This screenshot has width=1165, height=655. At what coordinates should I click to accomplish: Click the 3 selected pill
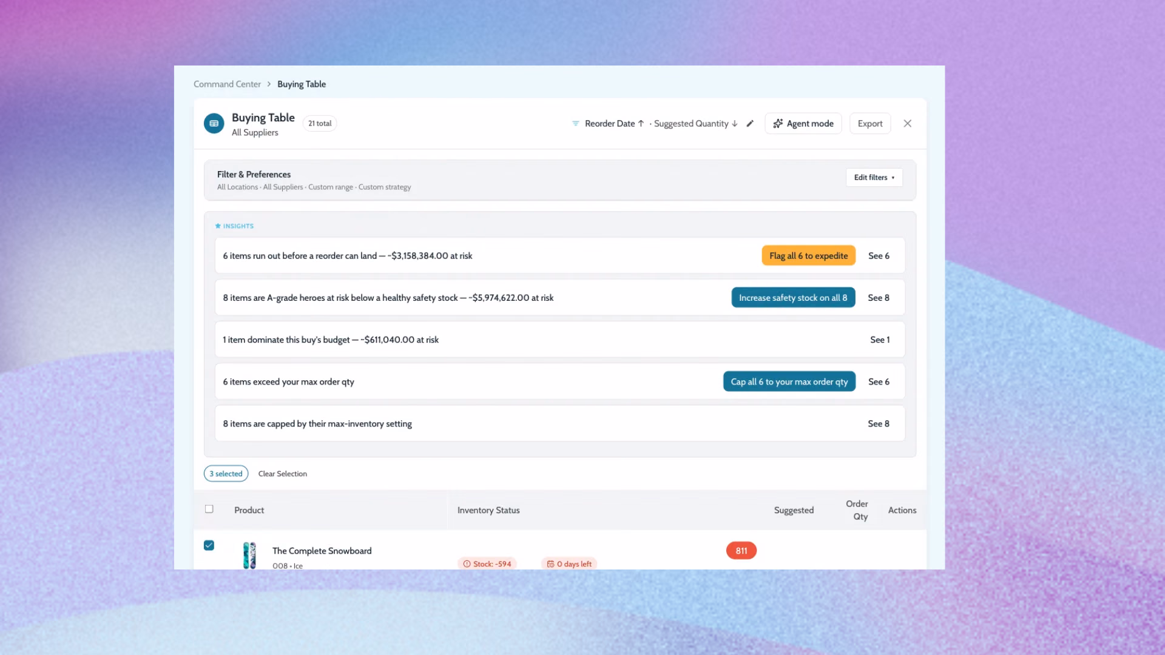click(x=226, y=474)
